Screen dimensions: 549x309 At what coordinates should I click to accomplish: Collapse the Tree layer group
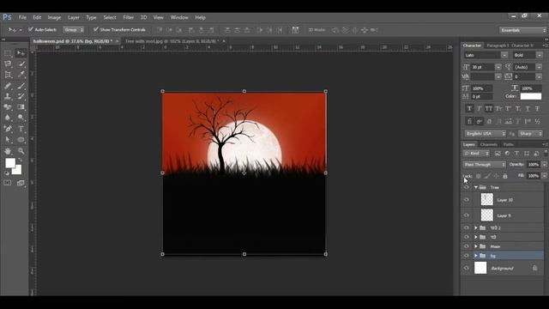[476, 187]
